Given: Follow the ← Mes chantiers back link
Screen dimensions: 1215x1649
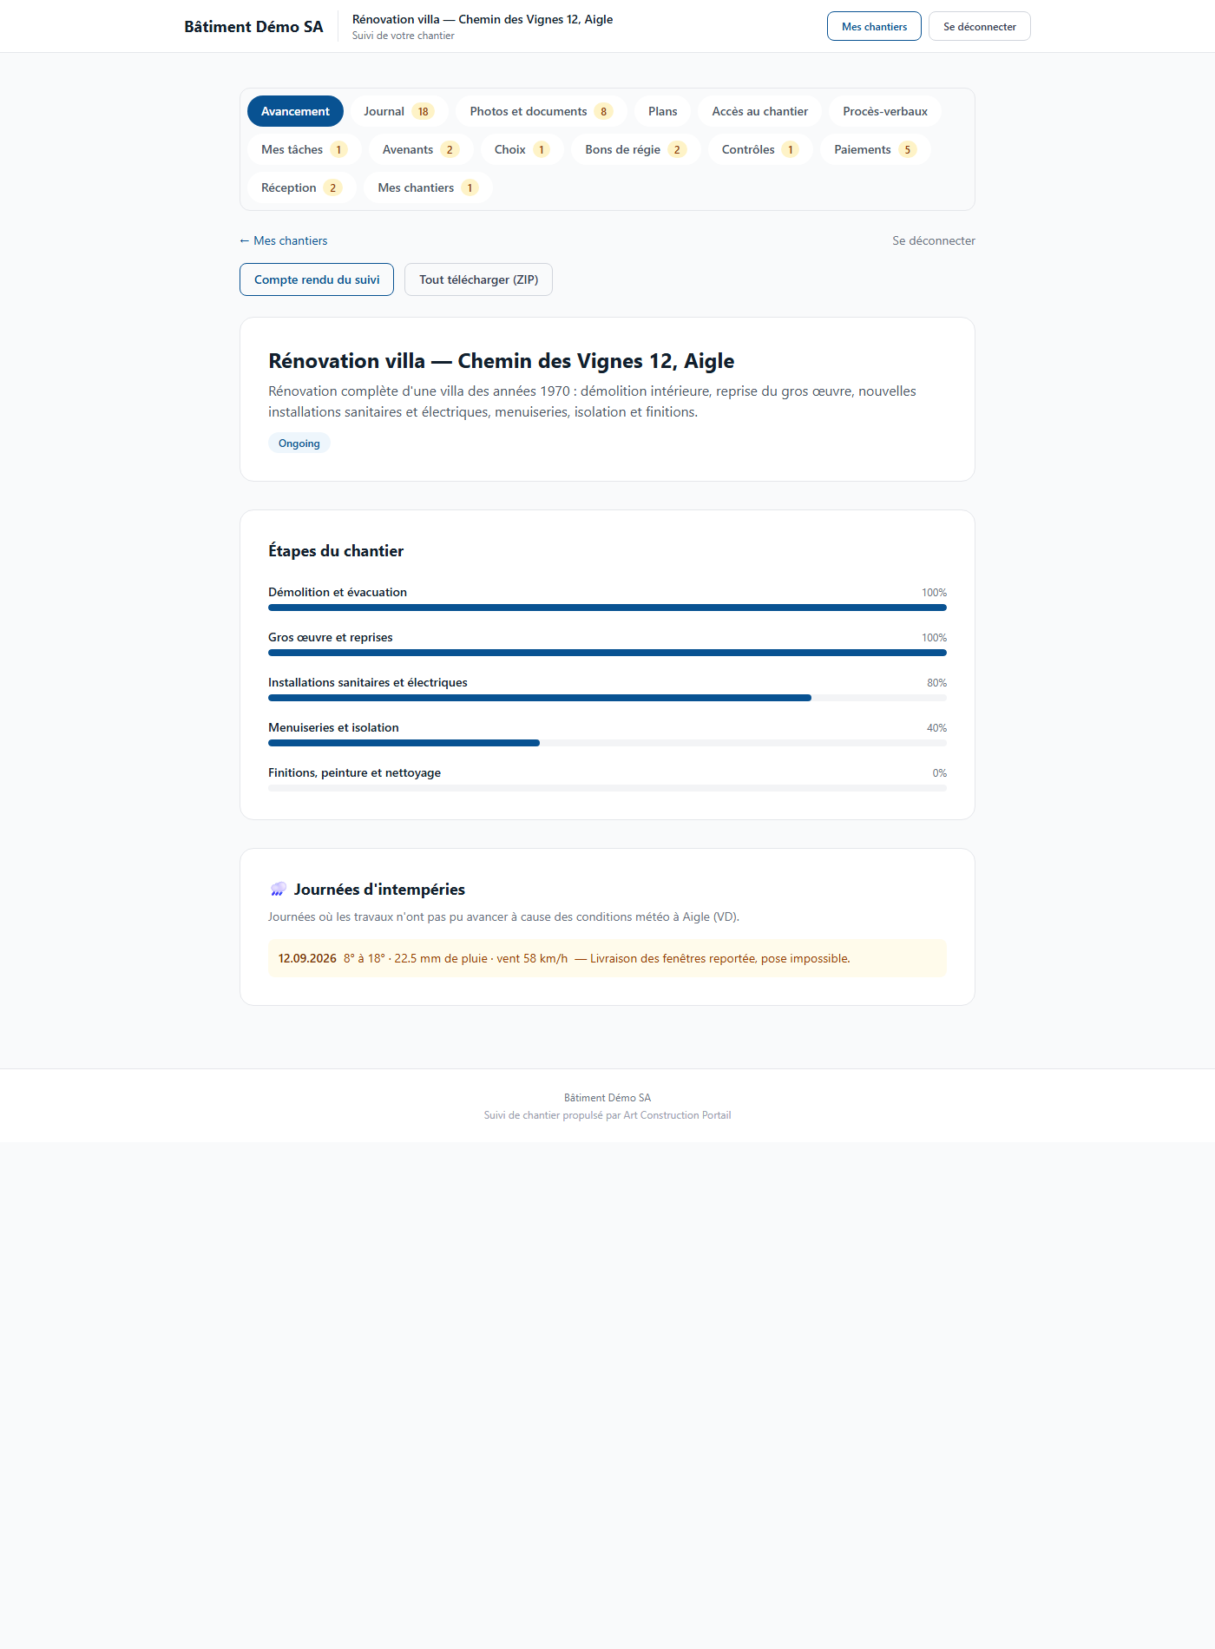Looking at the screenshot, I should [x=284, y=240].
